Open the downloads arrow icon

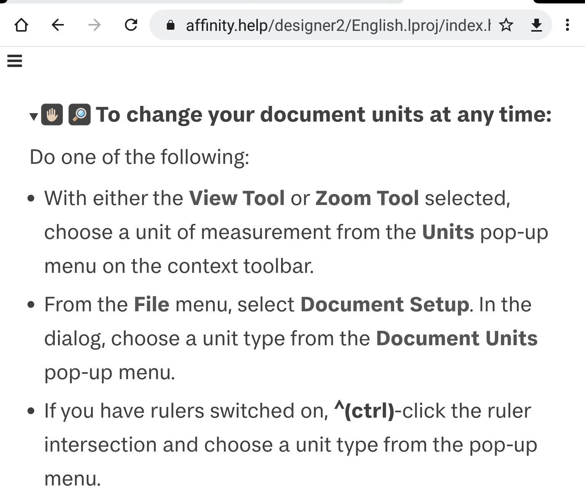pos(537,25)
